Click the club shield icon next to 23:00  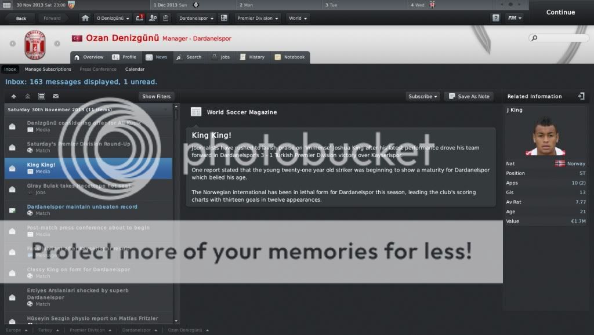[x=71, y=5]
